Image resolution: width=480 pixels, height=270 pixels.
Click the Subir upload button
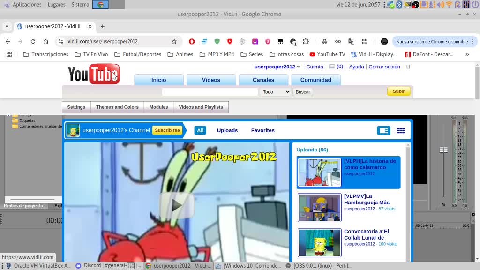(398, 91)
